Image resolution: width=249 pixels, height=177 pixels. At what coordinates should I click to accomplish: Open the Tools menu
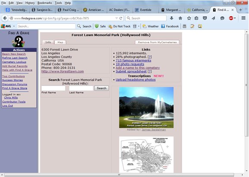coord(58,3)
